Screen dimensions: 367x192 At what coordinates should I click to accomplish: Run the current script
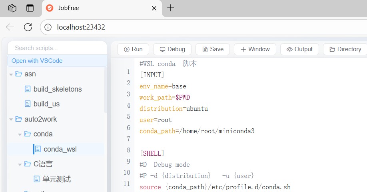point(133,49)
